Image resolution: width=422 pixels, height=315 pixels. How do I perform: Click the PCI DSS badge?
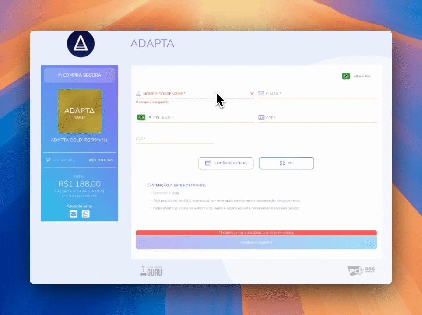[x=361, y=271]
